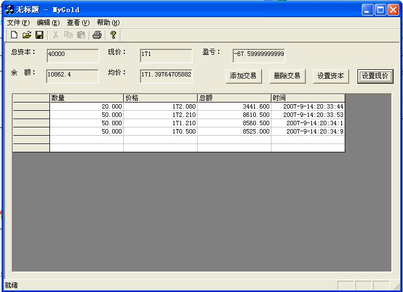Click the 就绪 status bar text
Image resolution: width=403 pixels, height=292 pixels.
pyautogui.click(x=11, y=285)
